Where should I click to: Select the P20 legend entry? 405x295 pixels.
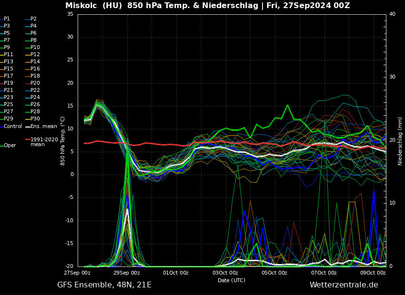[x=35, y=83]
